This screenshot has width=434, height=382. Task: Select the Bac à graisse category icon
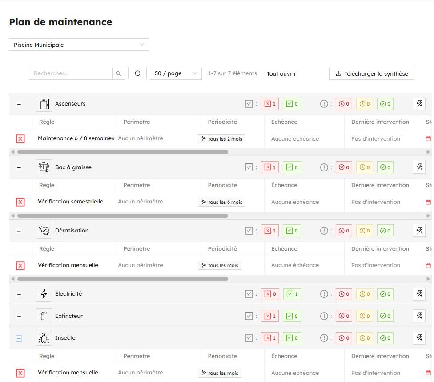click(x=43, y=167)
